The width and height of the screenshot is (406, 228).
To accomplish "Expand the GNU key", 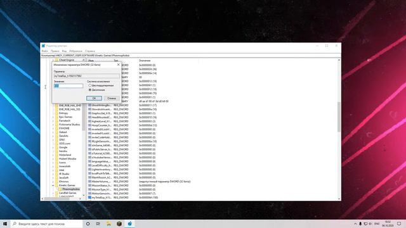I will 53,139.
